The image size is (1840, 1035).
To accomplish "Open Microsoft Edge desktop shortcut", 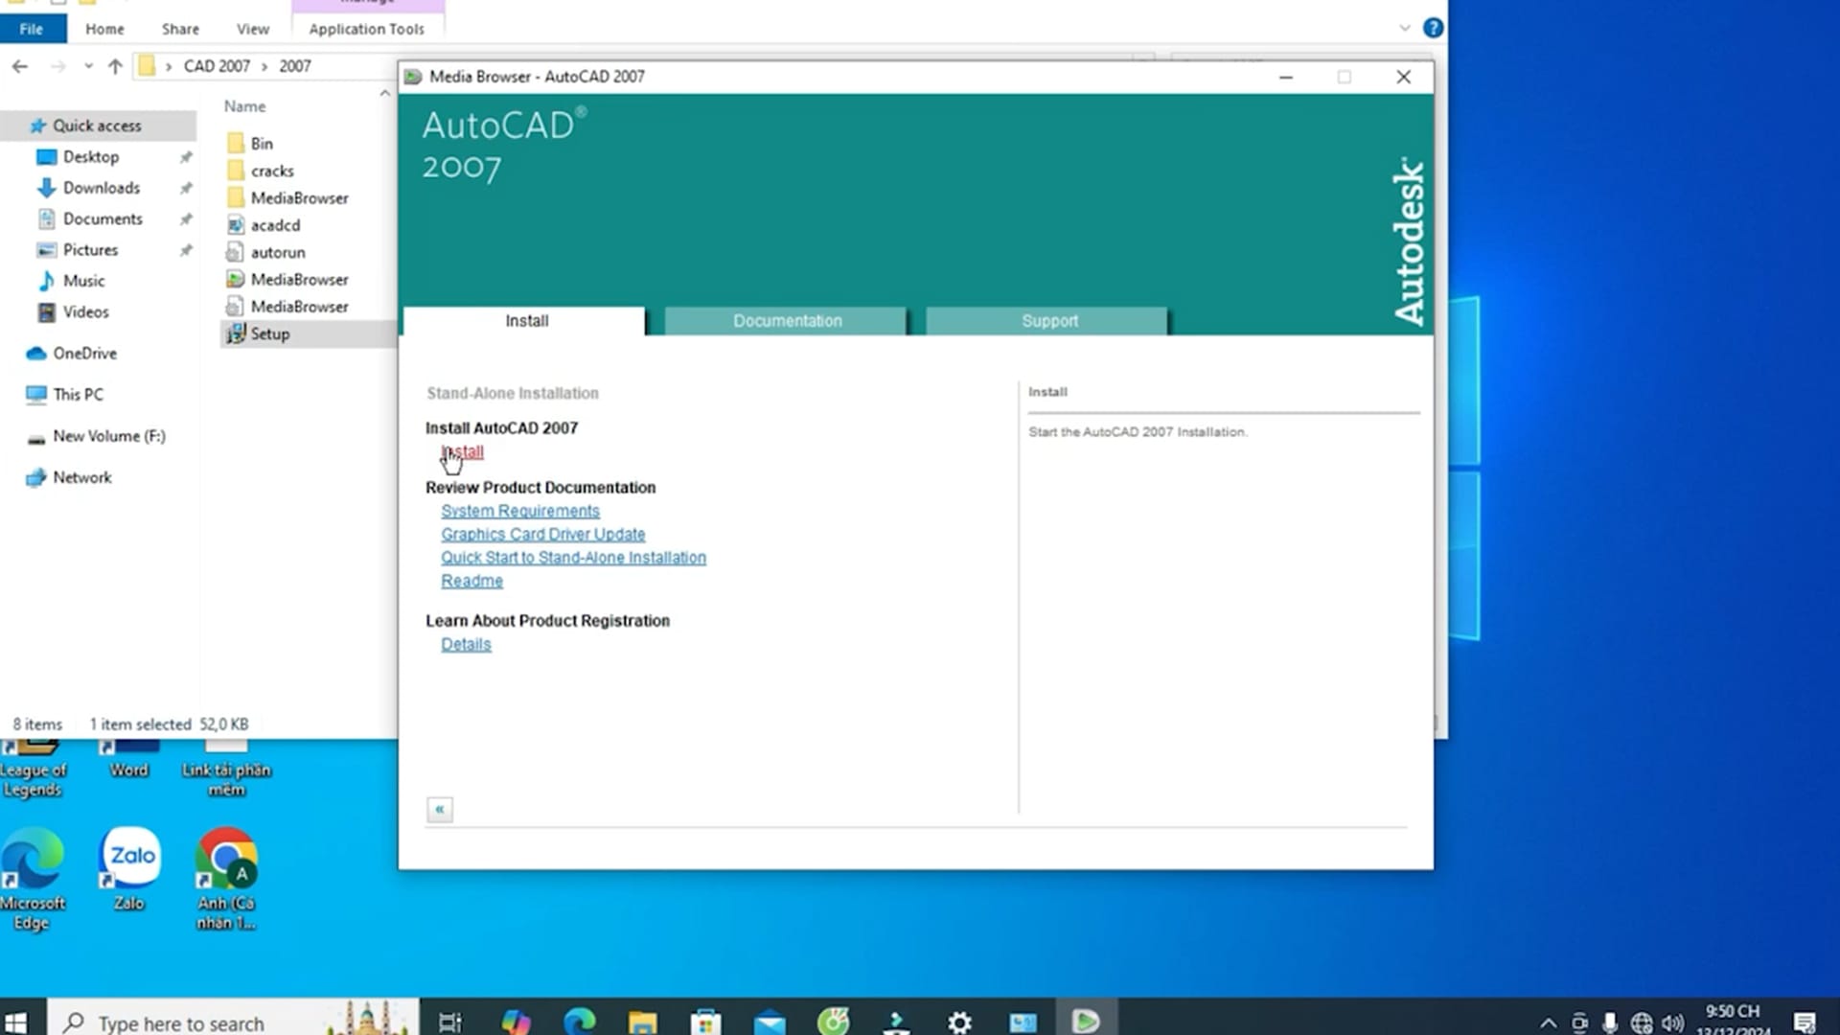I will coord(33,880).
